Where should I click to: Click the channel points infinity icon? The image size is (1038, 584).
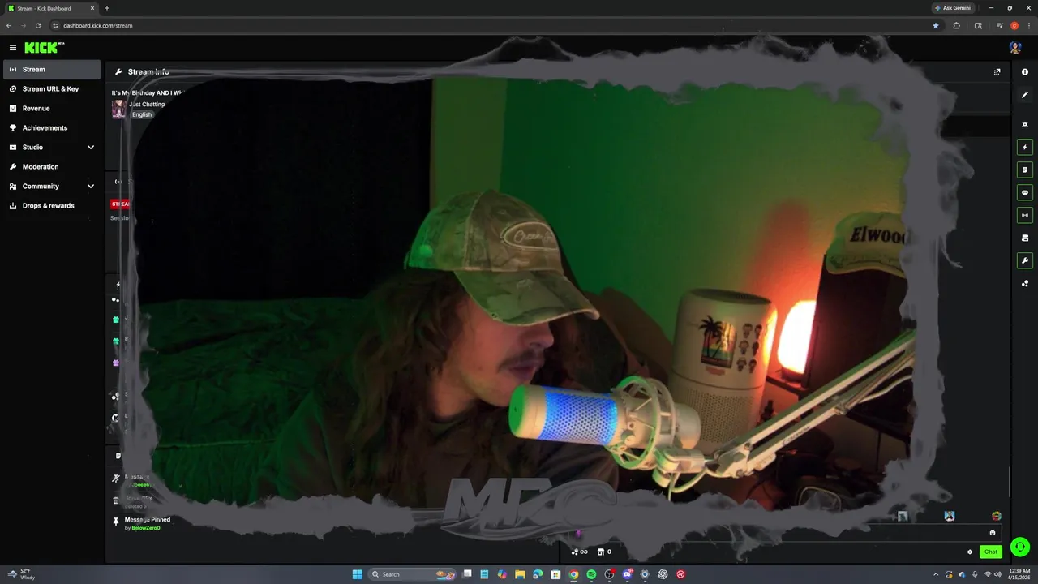(579, 552)
